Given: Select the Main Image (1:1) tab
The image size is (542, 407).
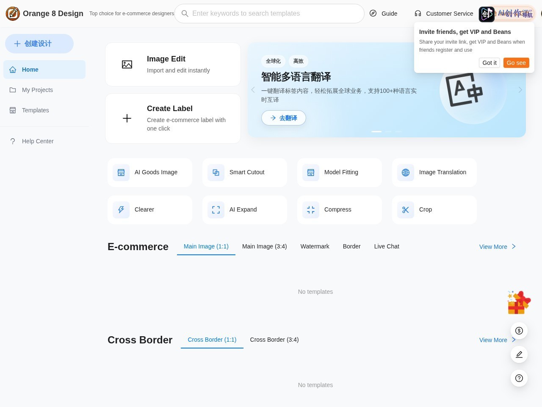Looking at the screenshot, I should (x=206, y=246).
